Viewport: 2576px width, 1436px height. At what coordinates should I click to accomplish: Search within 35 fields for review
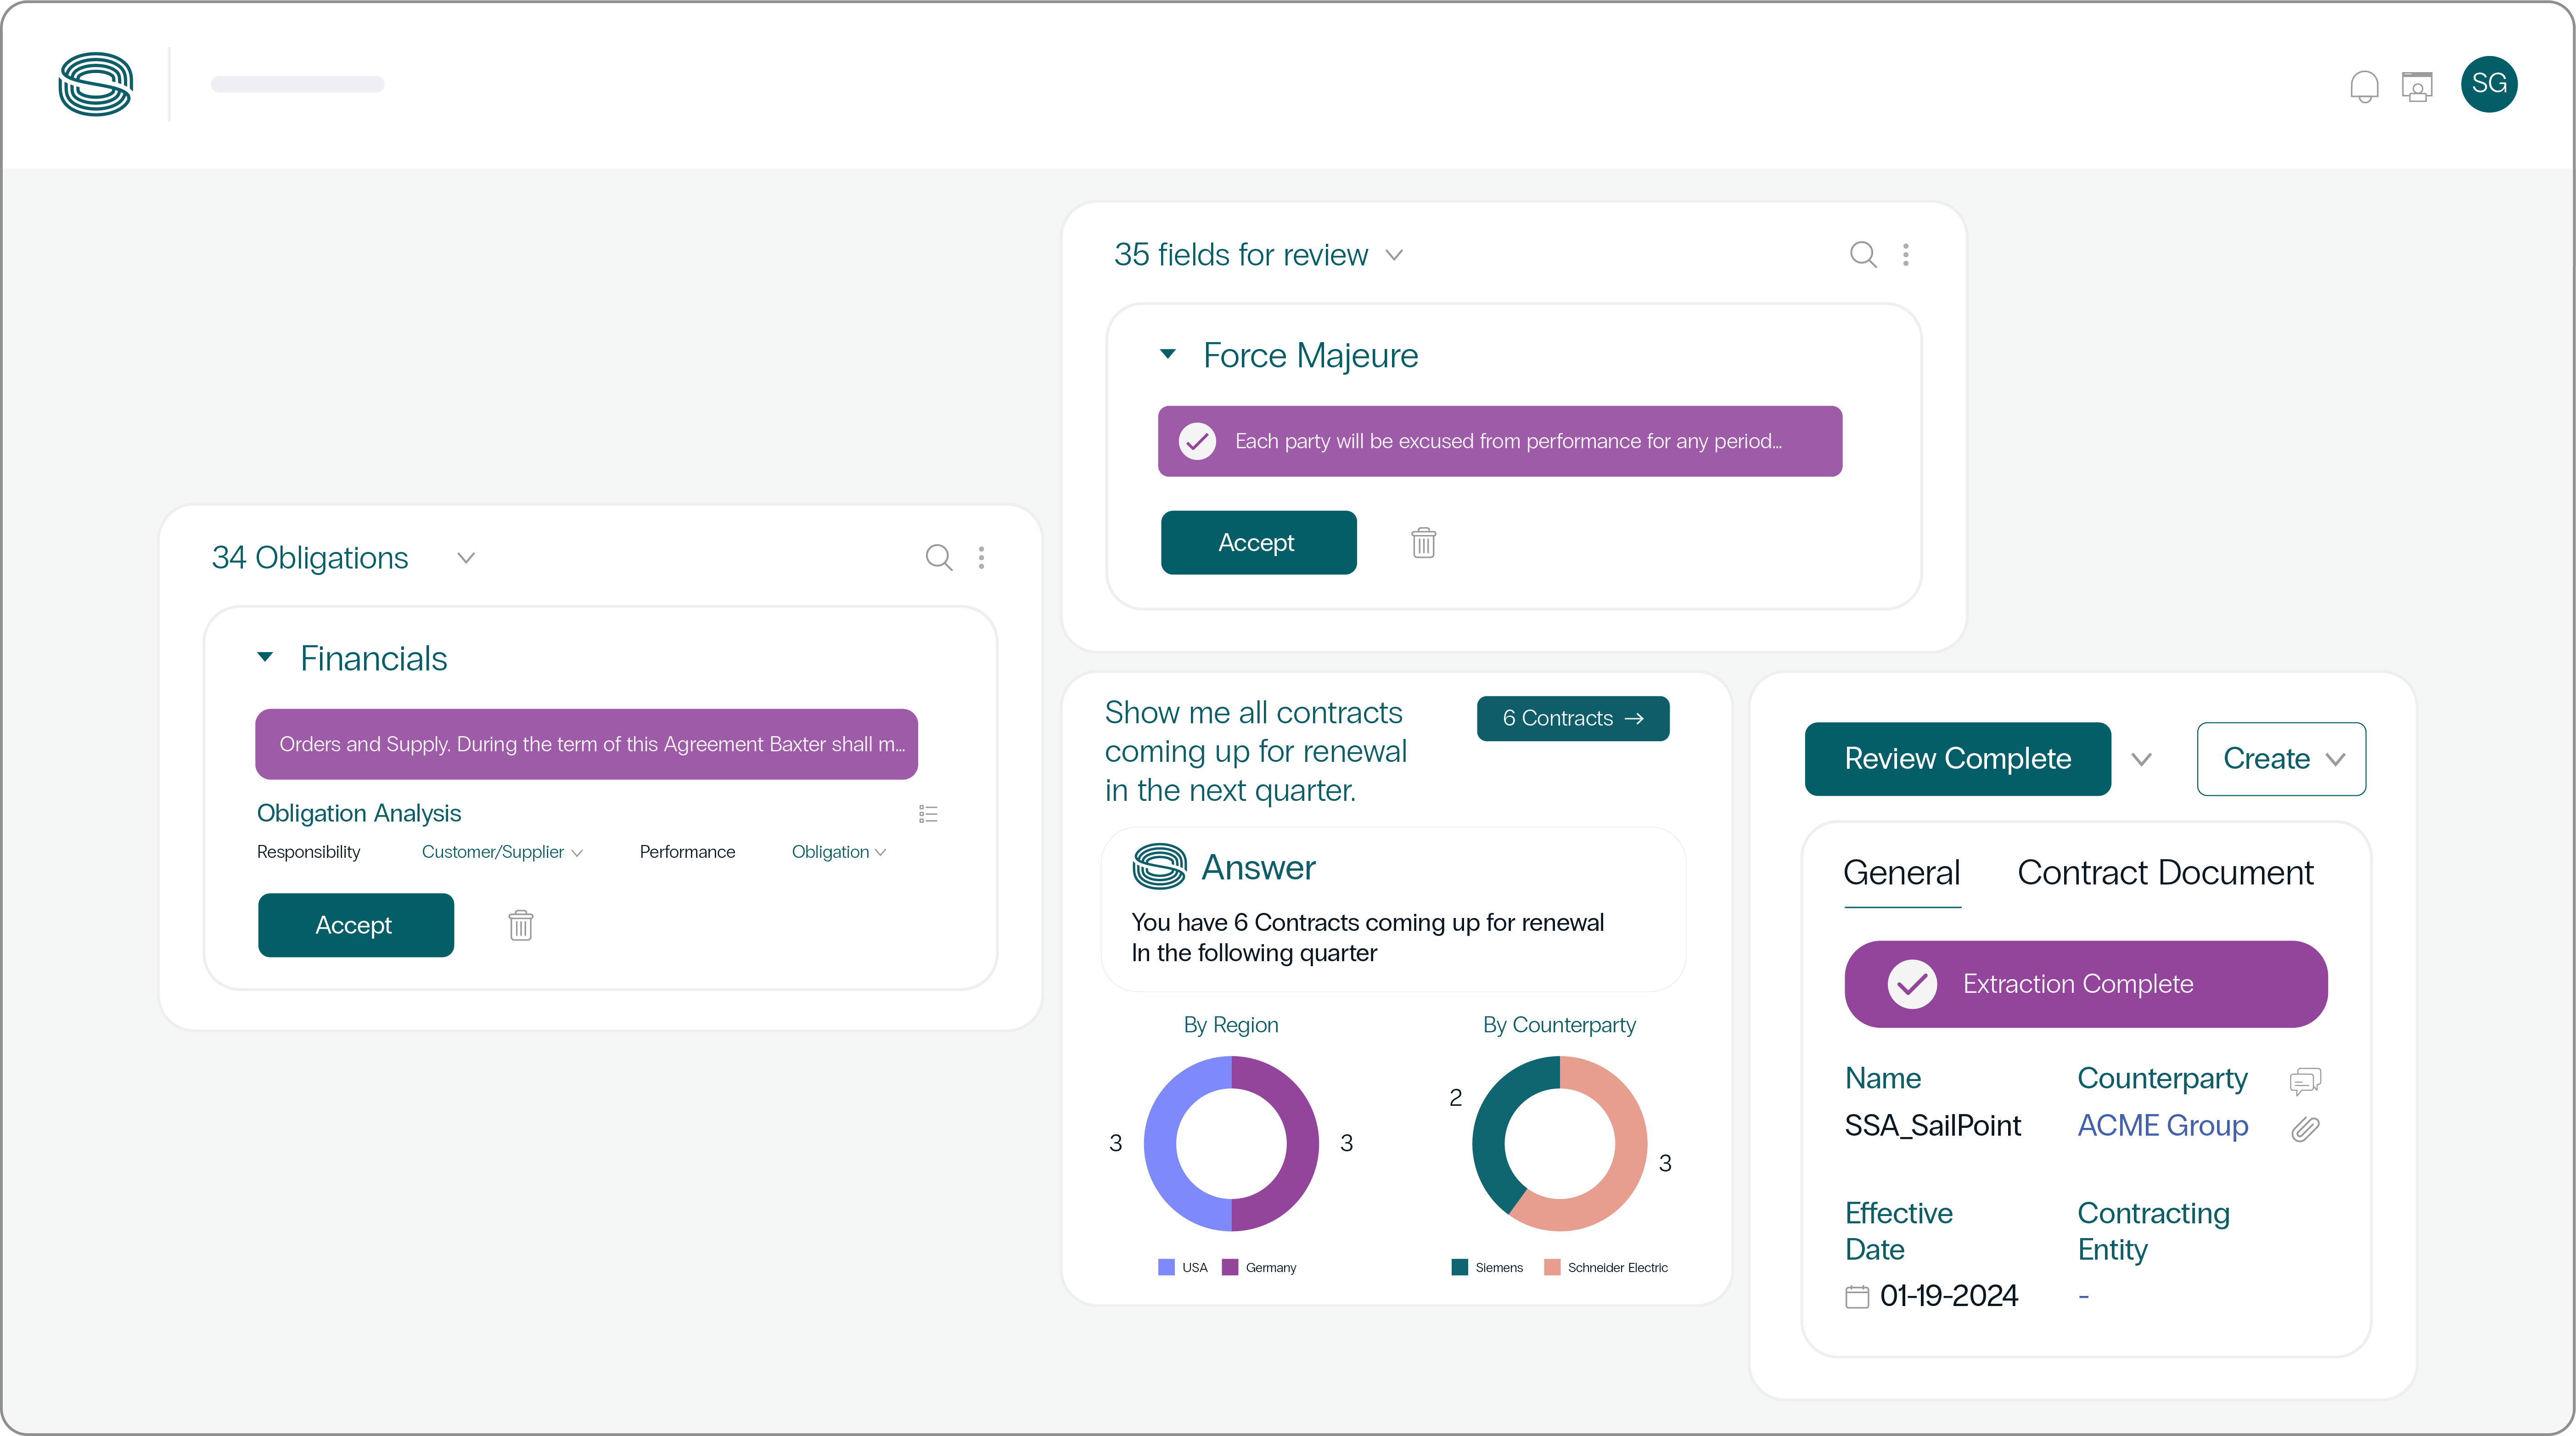[1863, 254]
